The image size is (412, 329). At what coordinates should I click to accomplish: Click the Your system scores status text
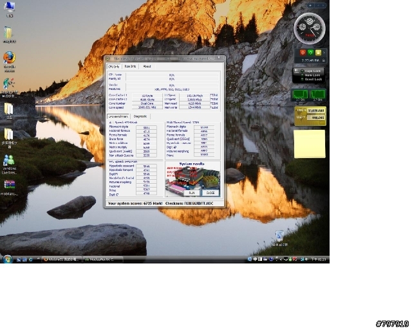pos(135,204)
